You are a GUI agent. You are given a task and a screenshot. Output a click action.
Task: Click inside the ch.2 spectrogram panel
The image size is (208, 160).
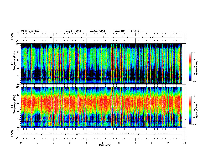101,107
